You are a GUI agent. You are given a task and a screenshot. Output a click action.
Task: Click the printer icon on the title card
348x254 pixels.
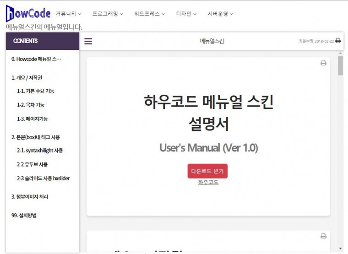pyautogui.click(x=323, y=63)
